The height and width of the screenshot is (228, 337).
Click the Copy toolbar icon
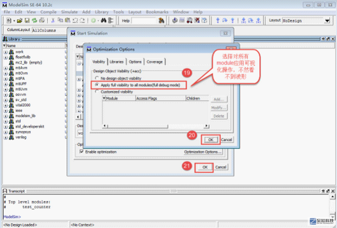(60, 20)
